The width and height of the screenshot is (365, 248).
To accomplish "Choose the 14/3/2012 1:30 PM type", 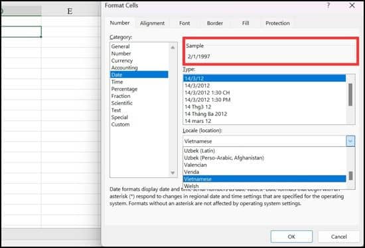I will pyautogui.click(x=264, y=100).
